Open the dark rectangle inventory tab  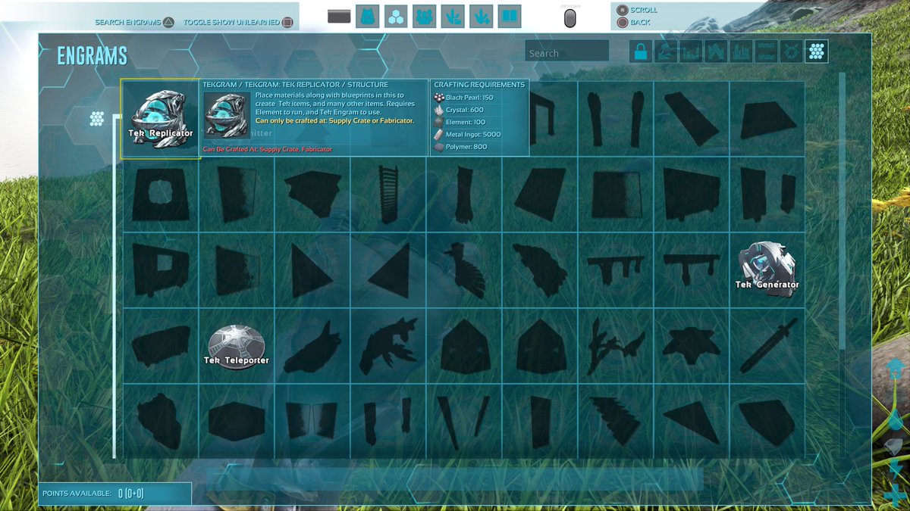click(x=339, y=16)
